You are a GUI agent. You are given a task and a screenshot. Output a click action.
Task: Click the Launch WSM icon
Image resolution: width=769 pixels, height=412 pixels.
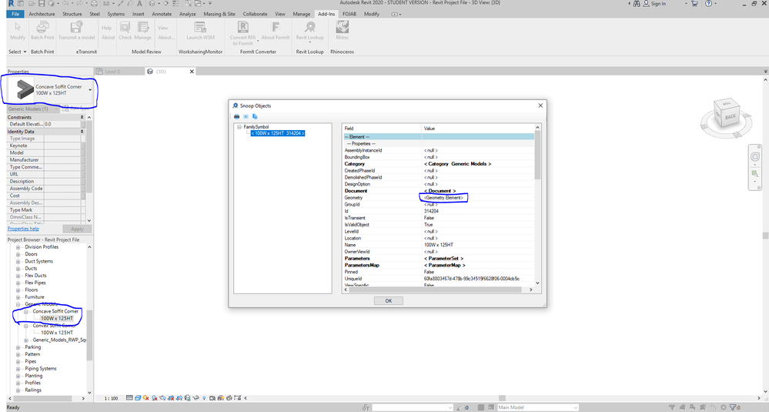click(x=200, y=27)
